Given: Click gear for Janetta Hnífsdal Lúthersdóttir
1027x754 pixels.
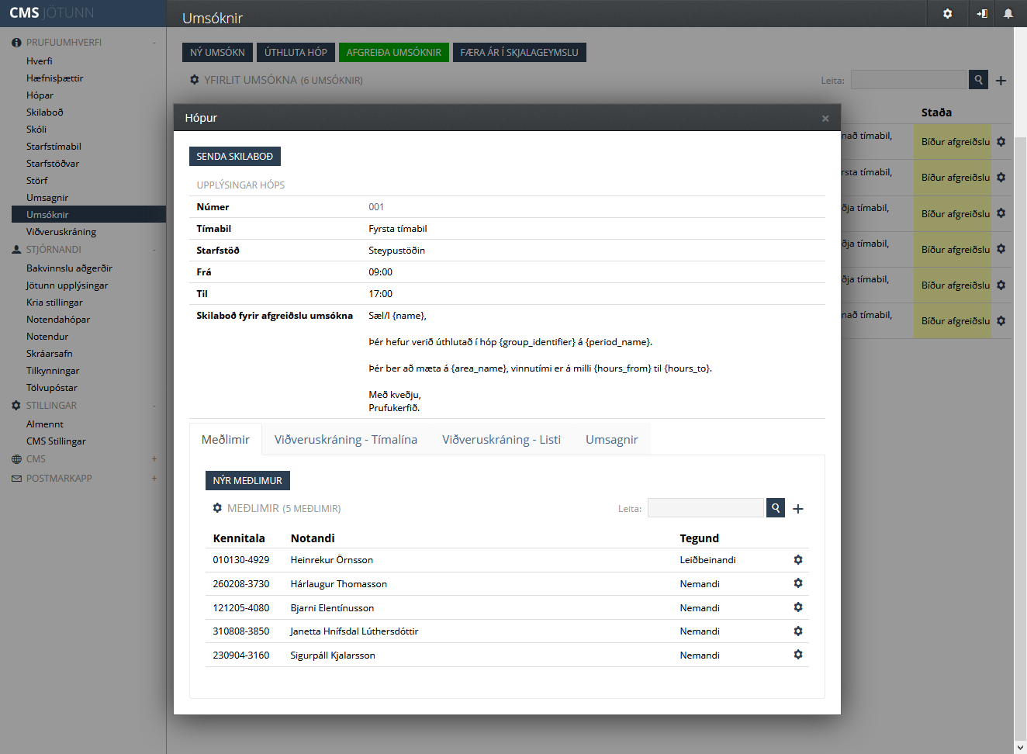Looking at the screenshot, I should pos(797,631).
